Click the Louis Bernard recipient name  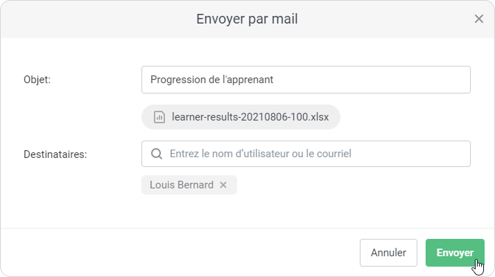182,185
